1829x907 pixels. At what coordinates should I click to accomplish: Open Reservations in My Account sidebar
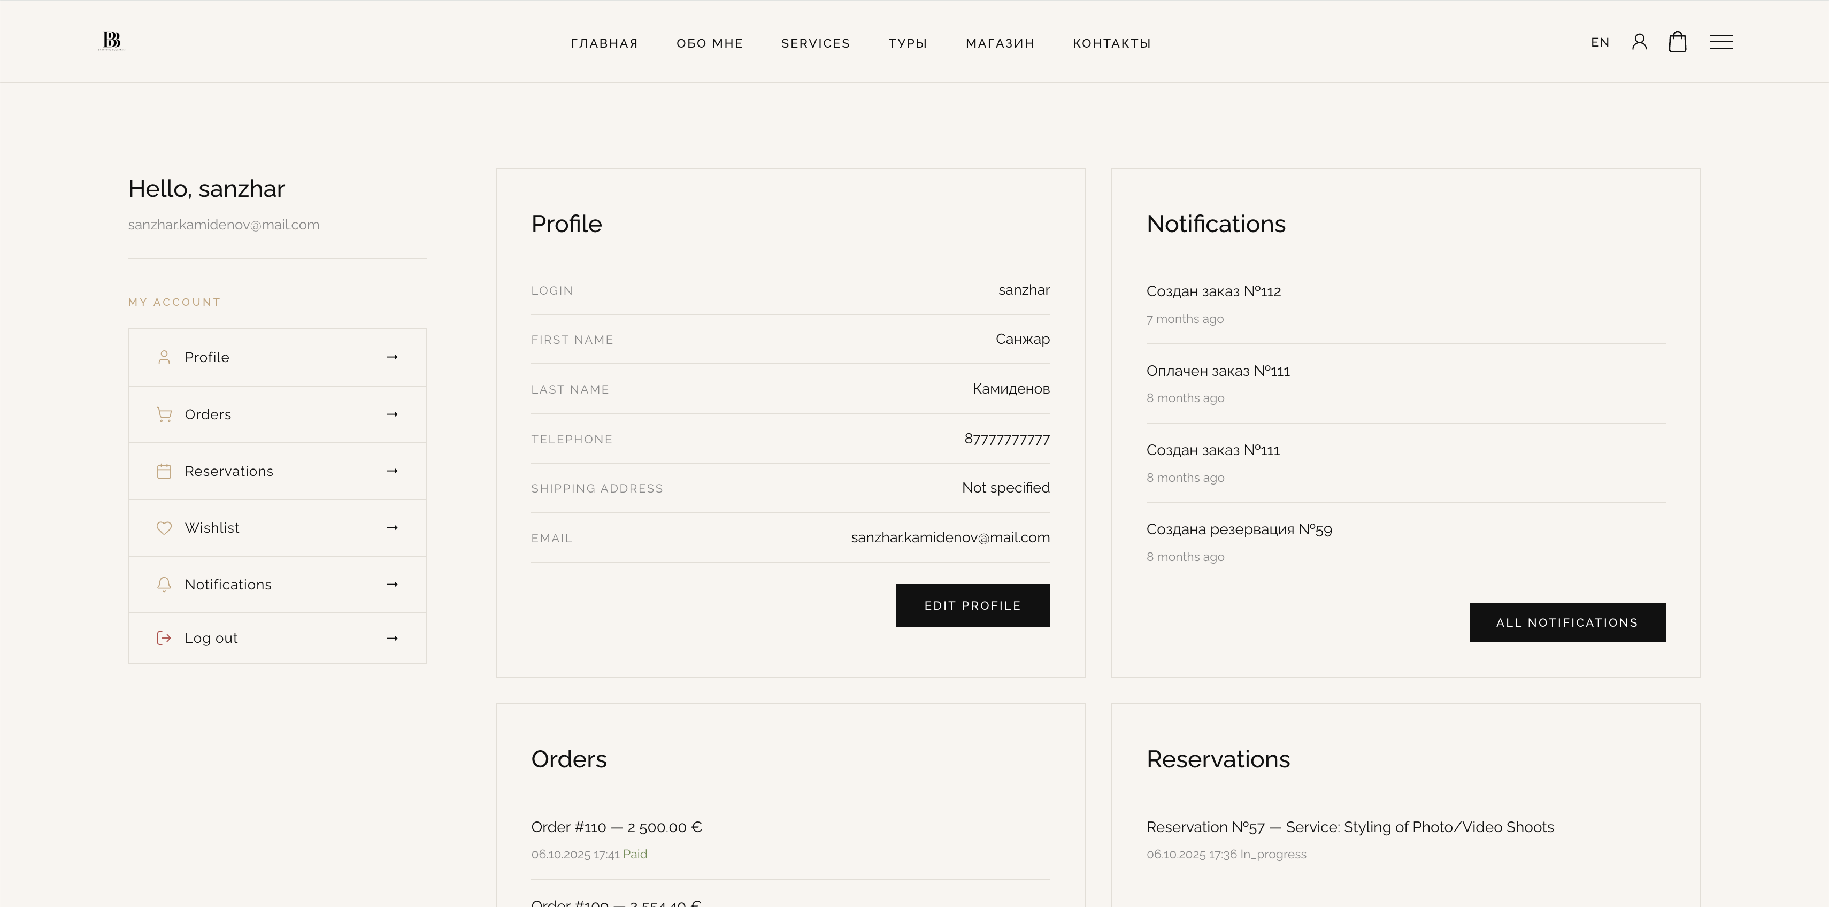[x=277, y=471]
